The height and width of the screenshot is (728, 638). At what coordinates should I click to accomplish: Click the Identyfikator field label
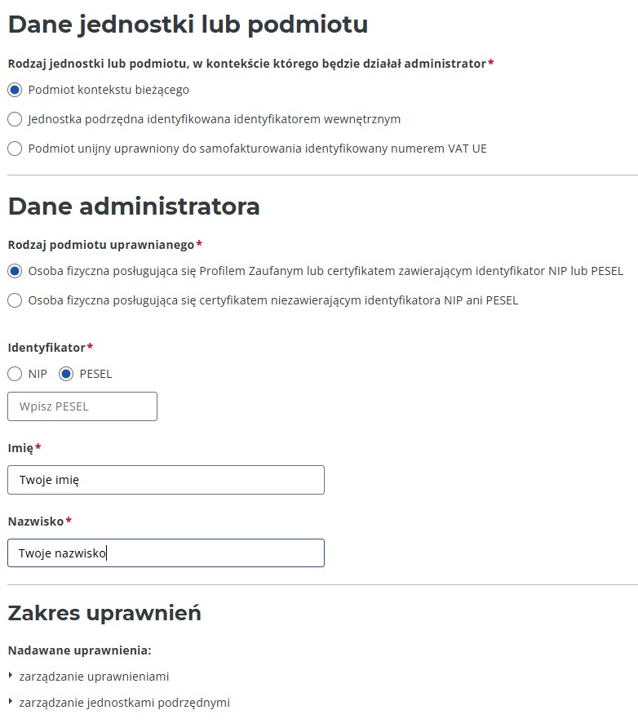pos(47,348)
